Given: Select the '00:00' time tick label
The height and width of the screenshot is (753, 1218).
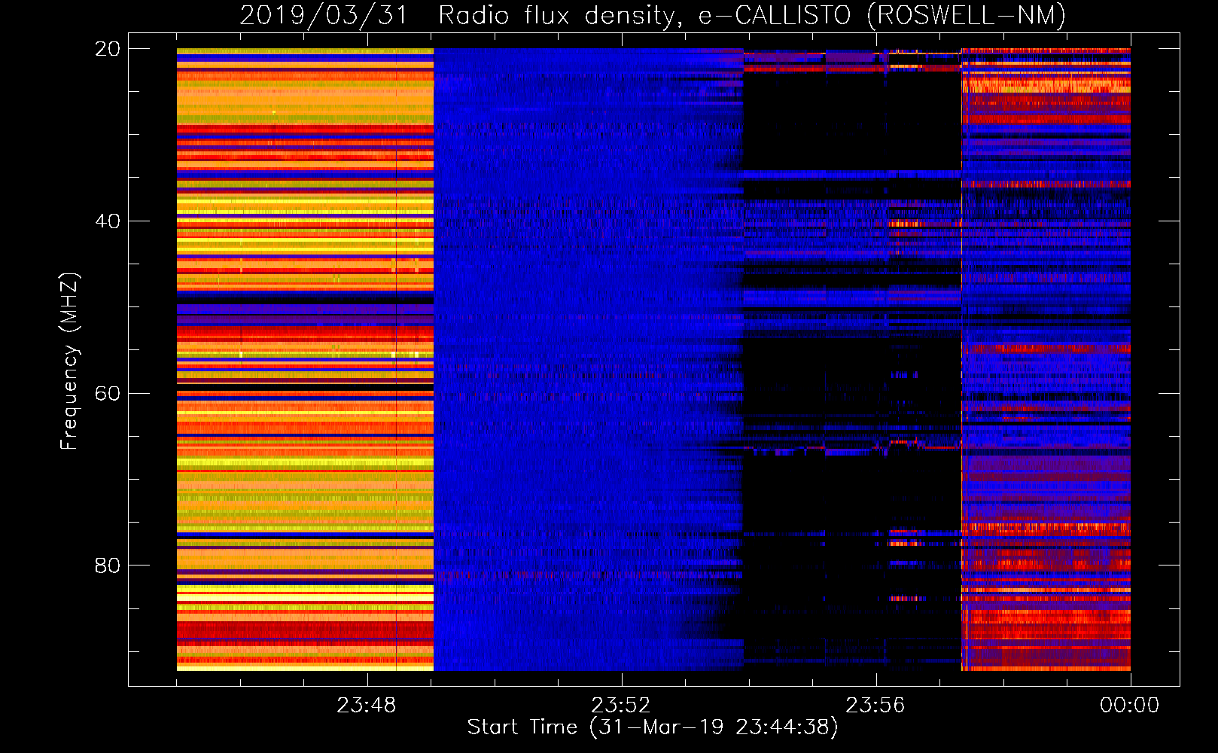Looking at the screenshot, I should point(1130,706).
